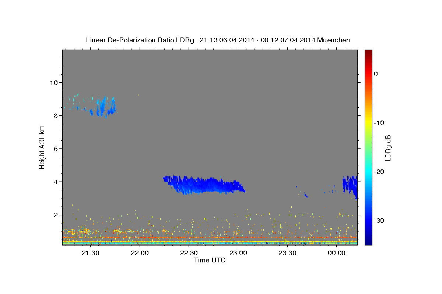
Task: Click the end date '00:12 07.04.2014' in title
Action: [288, 40]
